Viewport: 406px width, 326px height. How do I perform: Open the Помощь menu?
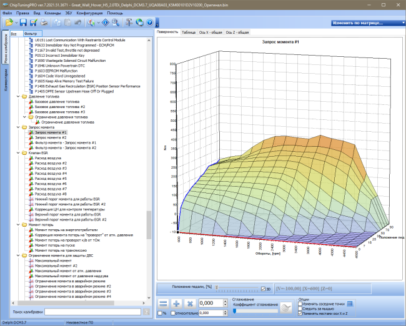[x=115, y=13]
